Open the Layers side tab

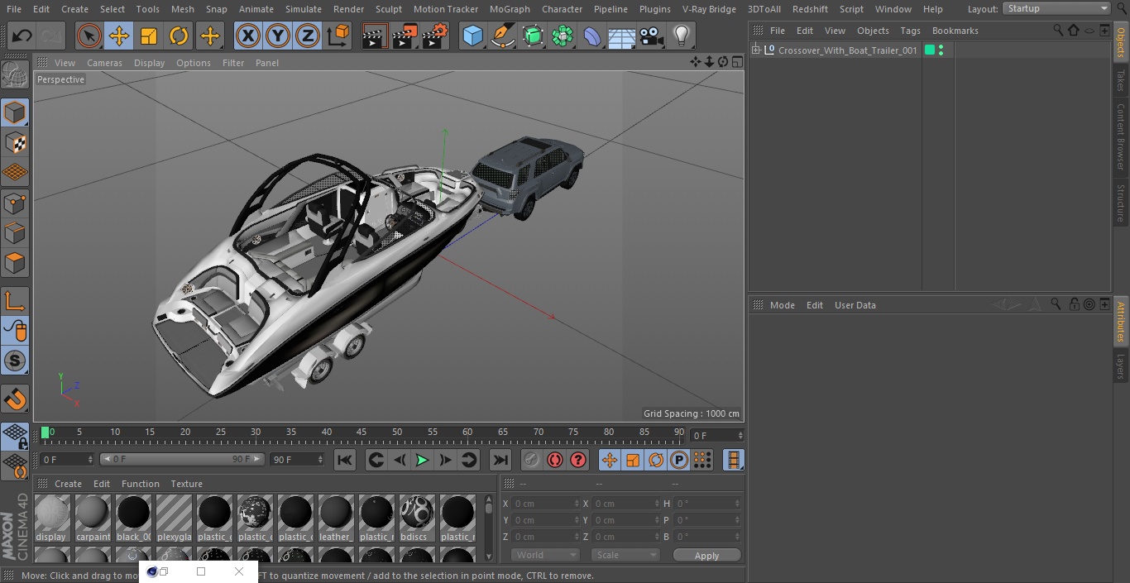click(x=1121, y=366)
